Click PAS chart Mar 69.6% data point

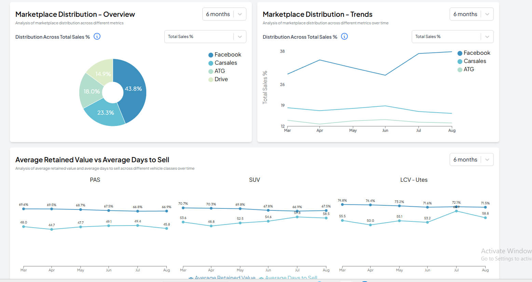[x=24, y=209]
